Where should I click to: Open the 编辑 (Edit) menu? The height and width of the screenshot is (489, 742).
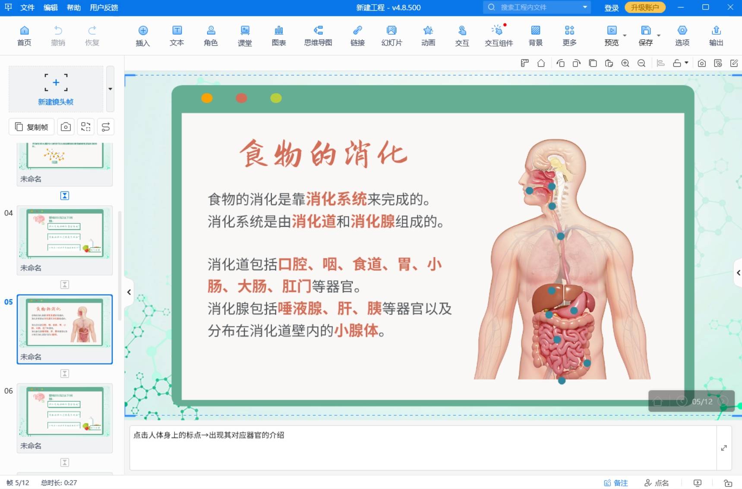point(51,7)
